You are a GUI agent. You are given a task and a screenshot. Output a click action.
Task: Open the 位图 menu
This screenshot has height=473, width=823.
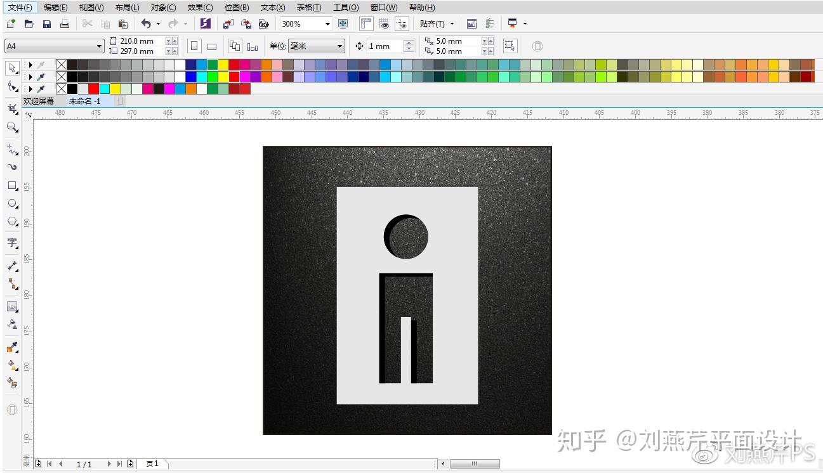click(237, 7)
